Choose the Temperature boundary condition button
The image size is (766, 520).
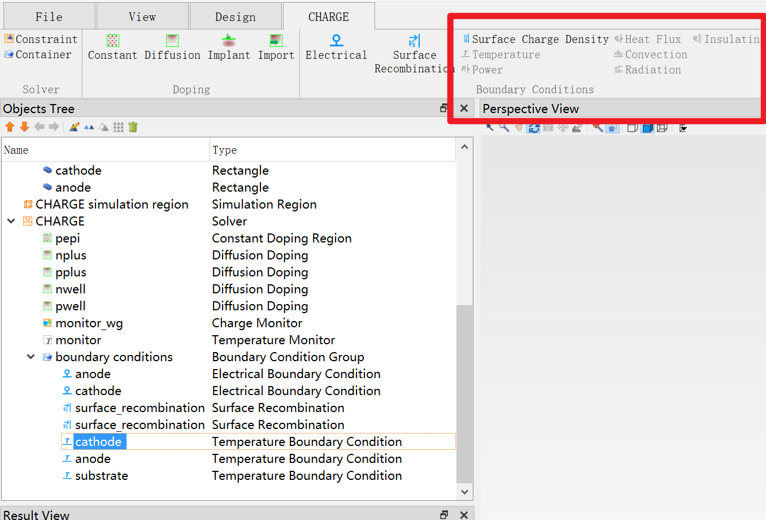[x=501, y=54]
